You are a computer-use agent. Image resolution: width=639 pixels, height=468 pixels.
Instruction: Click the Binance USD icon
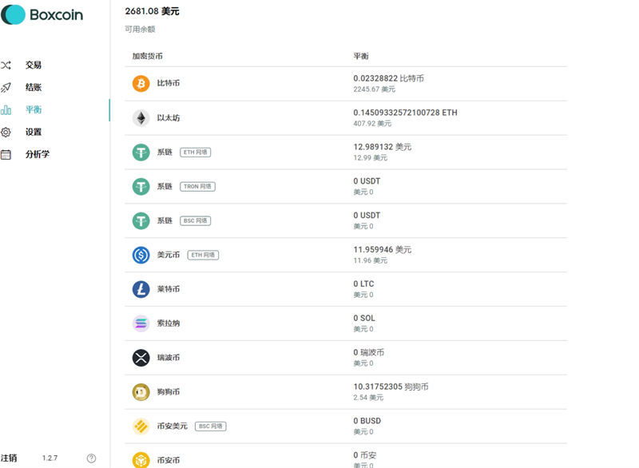(141, 426)
